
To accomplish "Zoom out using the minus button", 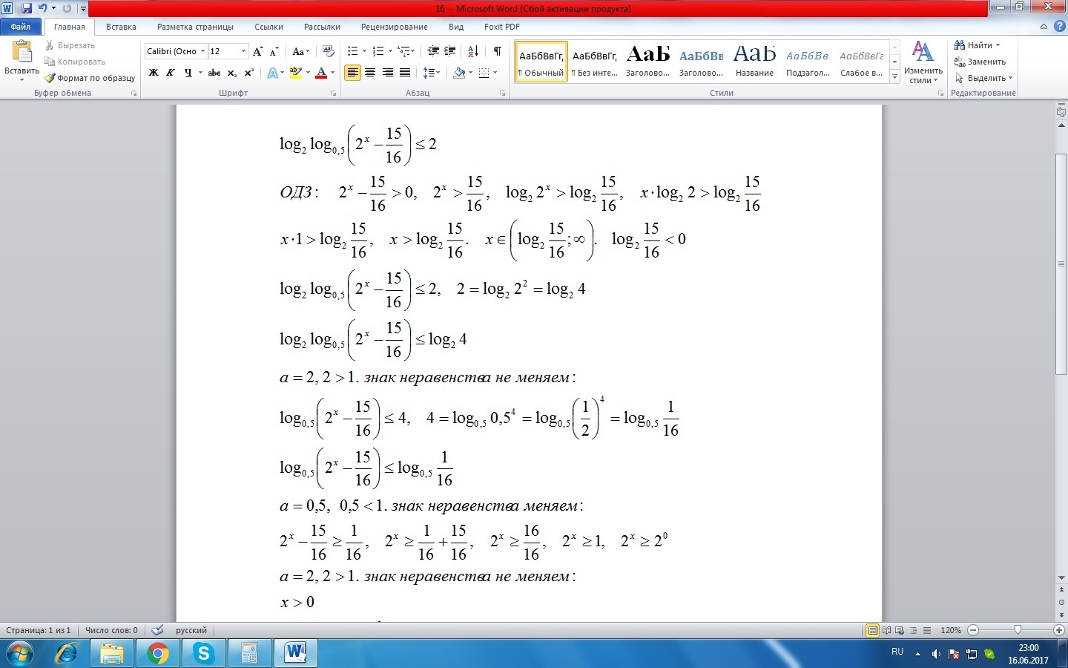I will tap(973, 630).
